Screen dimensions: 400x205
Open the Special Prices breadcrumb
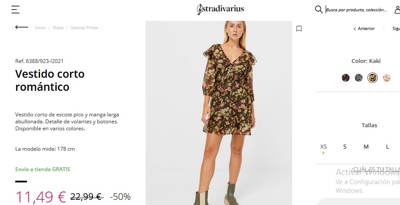click(84, 27)
